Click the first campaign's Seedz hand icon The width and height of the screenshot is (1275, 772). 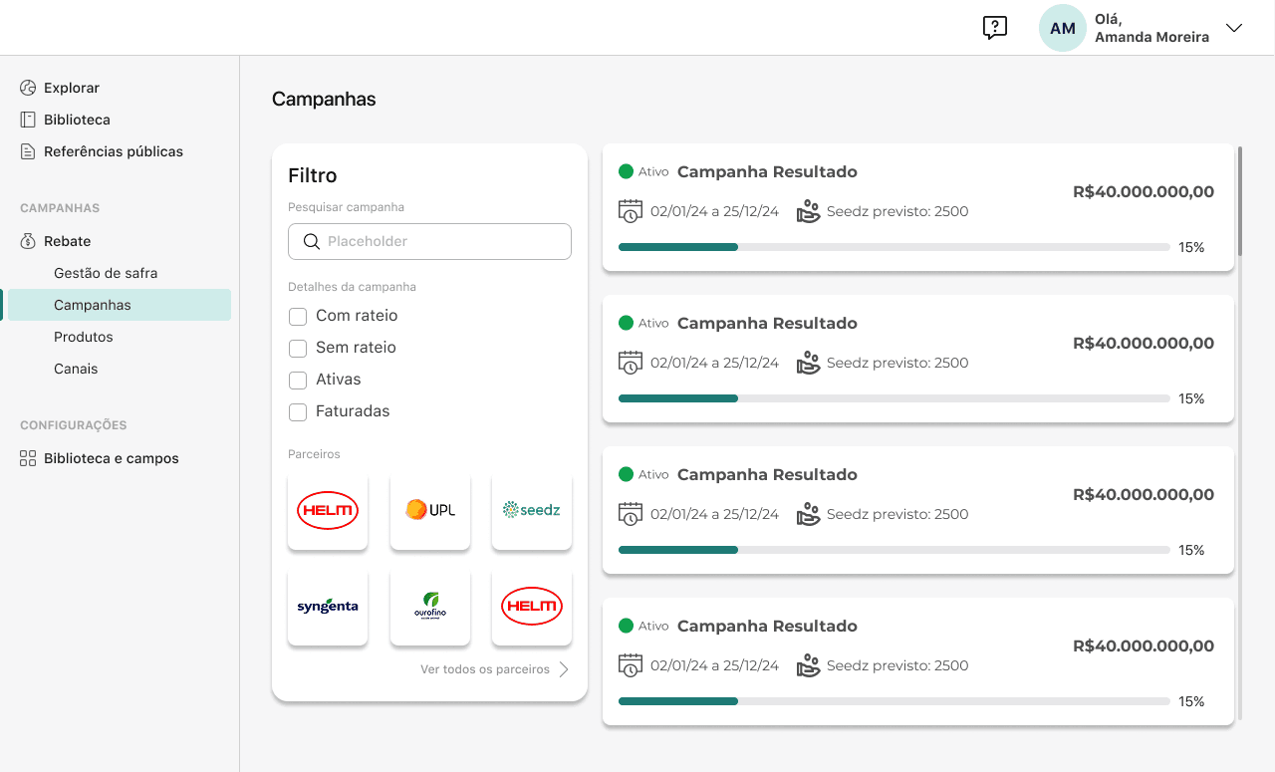point(808,211)
